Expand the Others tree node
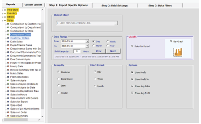Image resolution: width=201 pixels, height=124 pixels. pyautogui.click(x=3, y=17)
